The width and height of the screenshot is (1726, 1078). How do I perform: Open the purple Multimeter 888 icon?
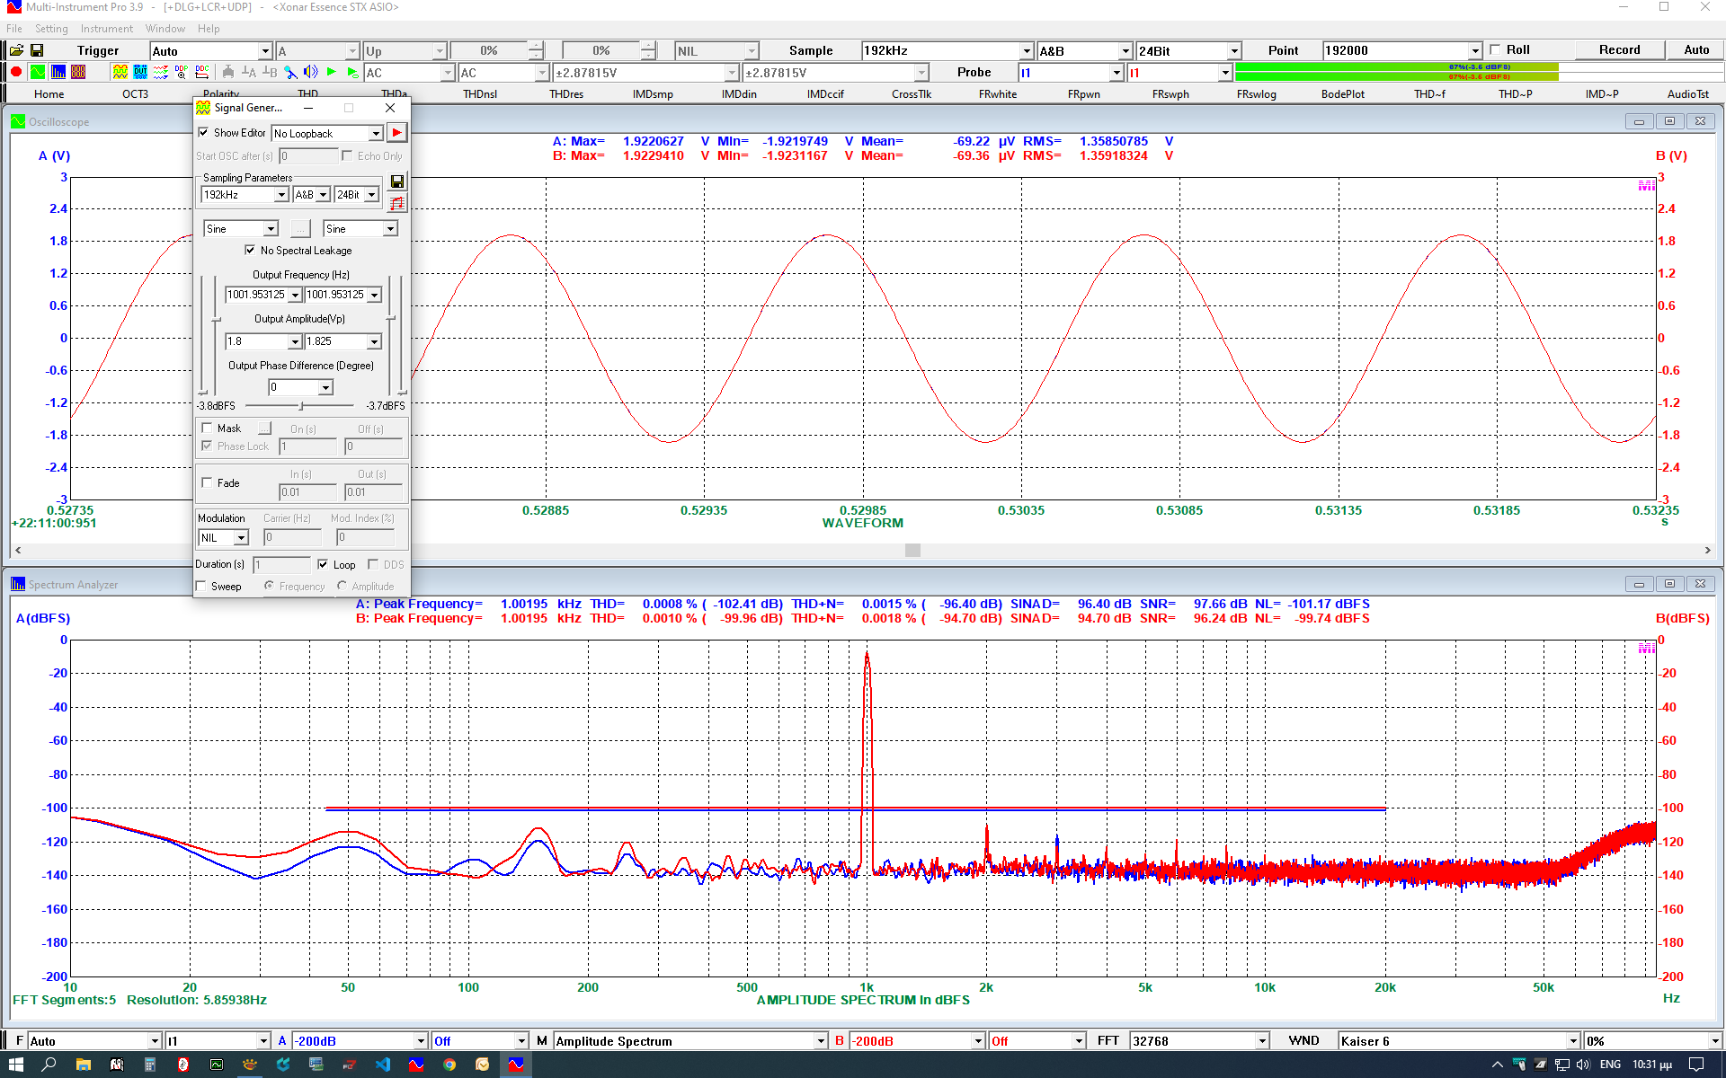pos(78,72)
